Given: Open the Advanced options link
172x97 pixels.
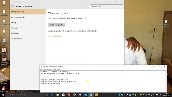Looking at the screenshot, I should (x=55, y=36).
